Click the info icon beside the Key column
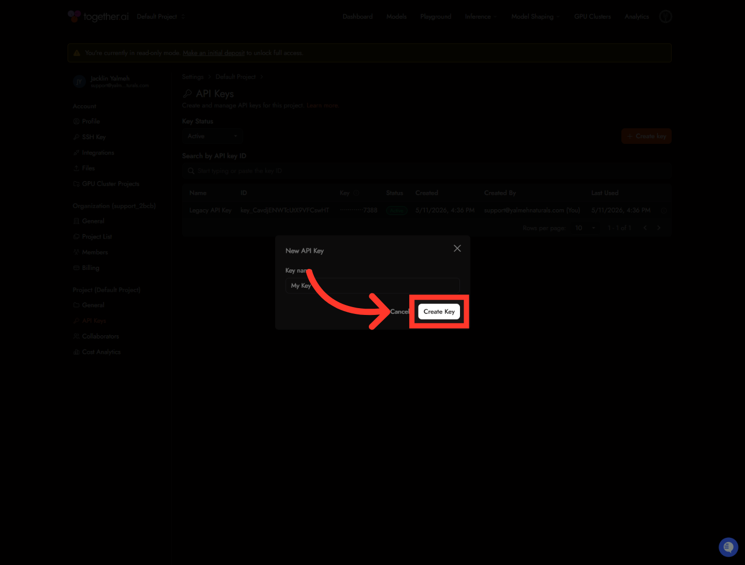 [356, 193]
